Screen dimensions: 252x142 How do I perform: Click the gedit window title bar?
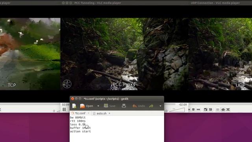point(117,99)
